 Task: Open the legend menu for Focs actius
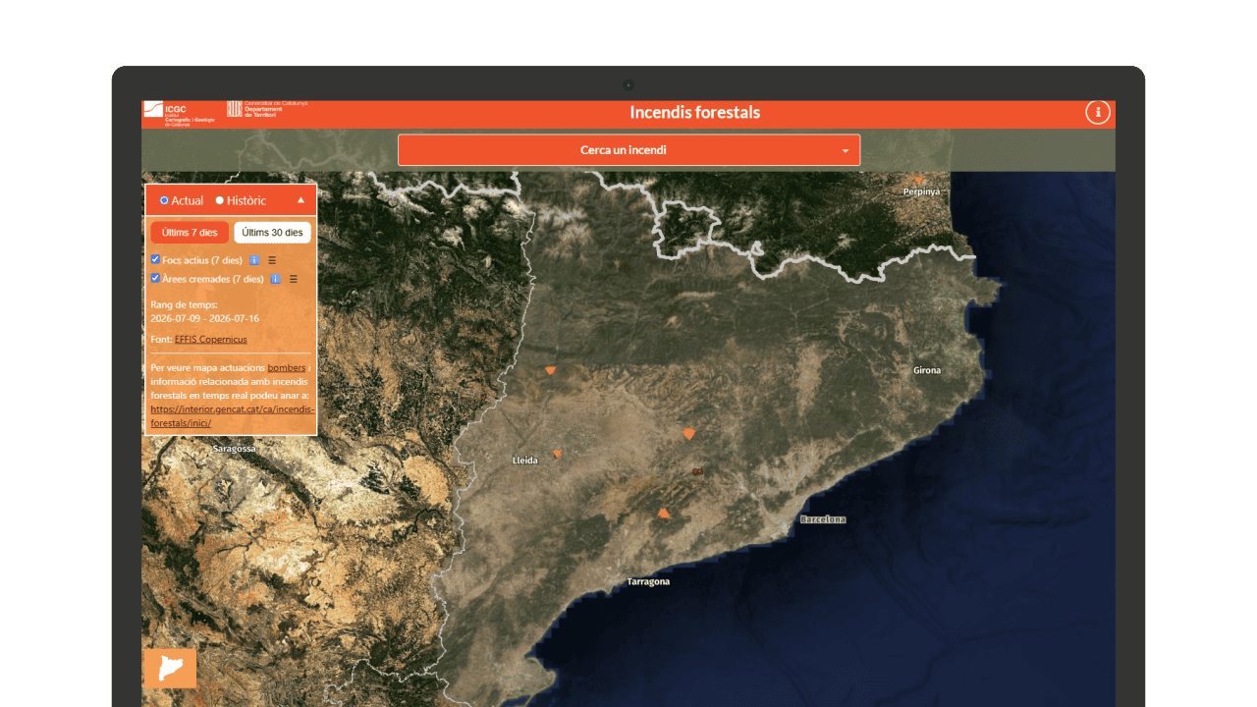[272, 260]
